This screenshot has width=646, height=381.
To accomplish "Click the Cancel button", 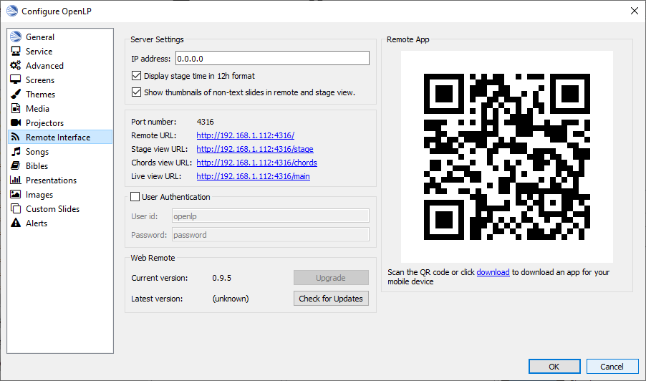I will (x=612, y=367).
